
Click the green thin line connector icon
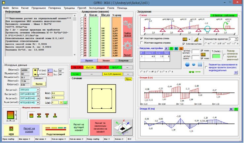[198, 72]
